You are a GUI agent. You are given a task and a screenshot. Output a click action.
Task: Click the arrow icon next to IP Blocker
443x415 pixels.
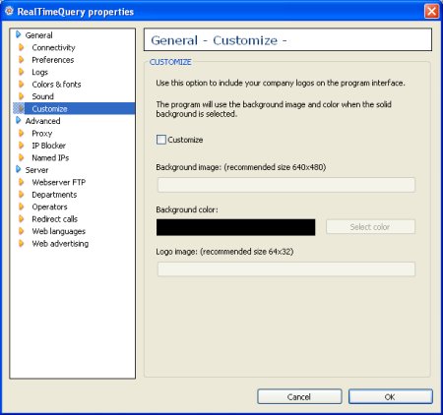tap(22, 146)
